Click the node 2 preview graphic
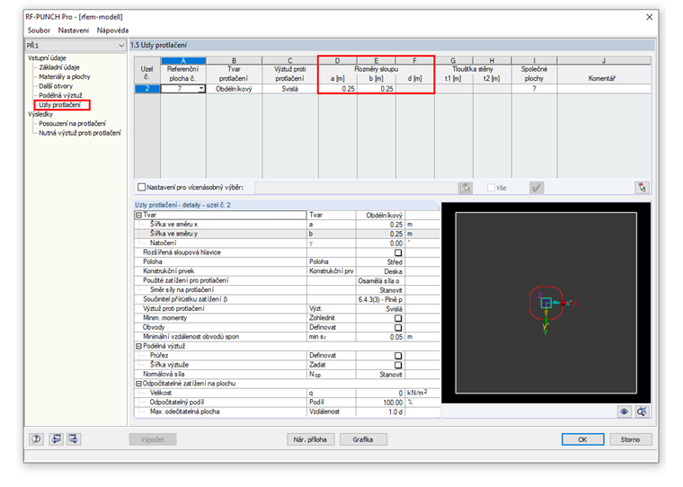Image resolution: width=683 pixels, height=487 pixels. 546,303
